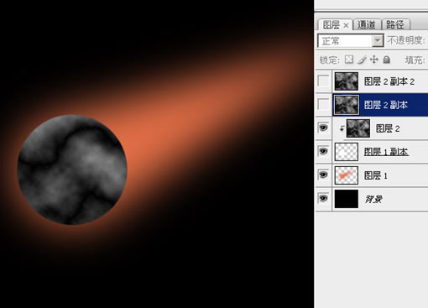Click the lock image pixels brush icon
The height and width of the screenshot is (308, 428).
(362, 60)
